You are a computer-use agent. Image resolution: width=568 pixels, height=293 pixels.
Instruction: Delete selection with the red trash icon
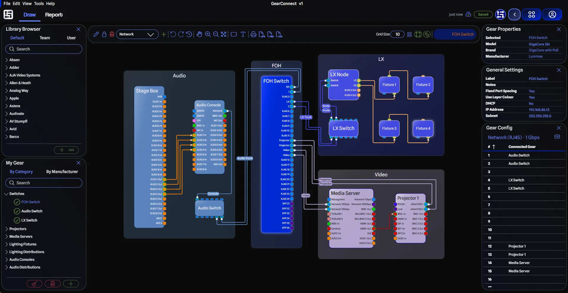point(112,34)
